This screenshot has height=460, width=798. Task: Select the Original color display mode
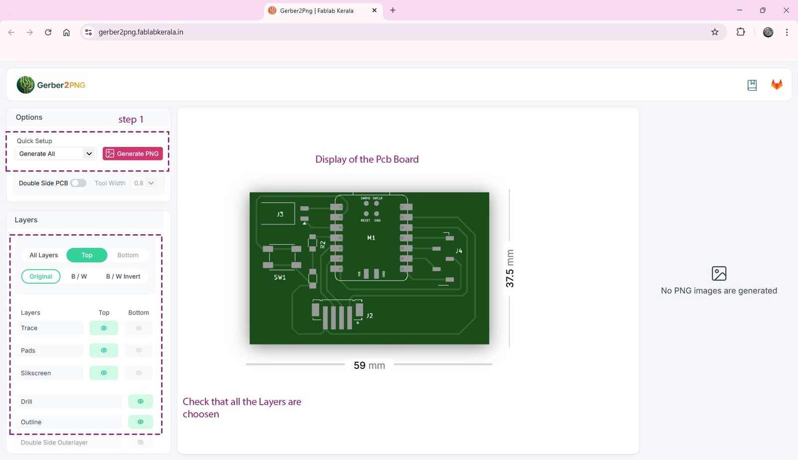40,276
